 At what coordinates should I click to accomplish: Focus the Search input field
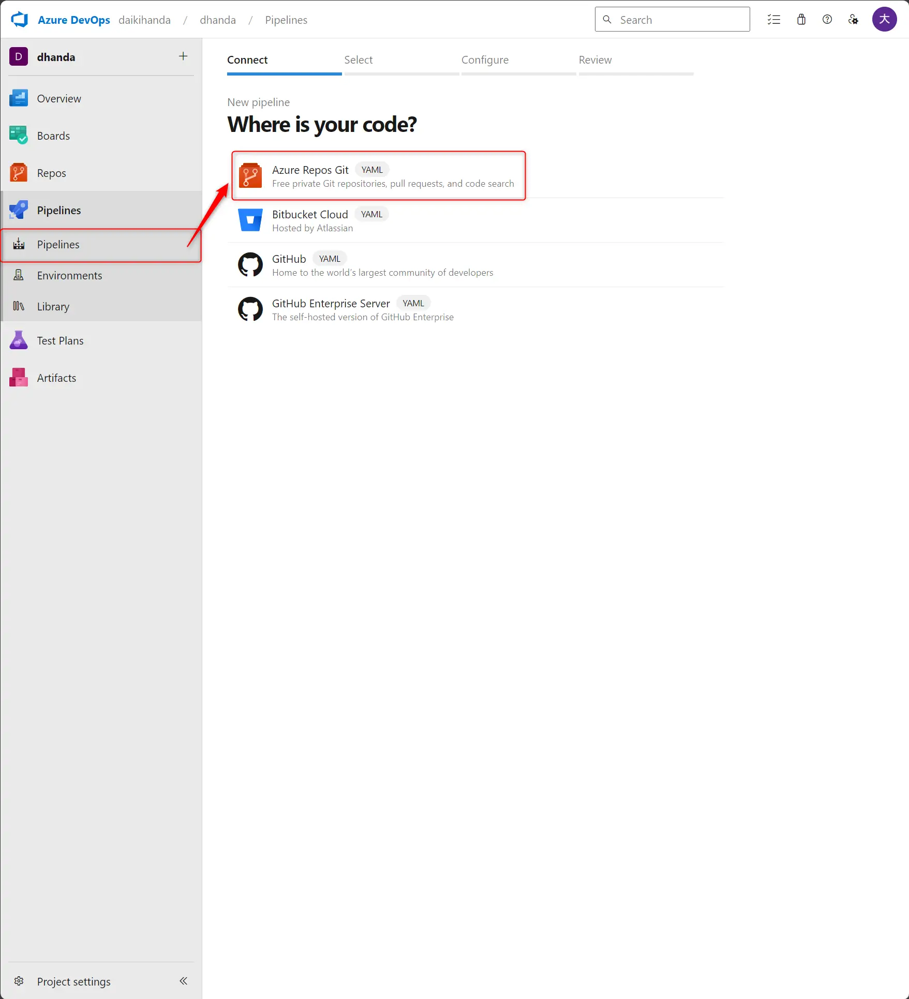point(673,20)
